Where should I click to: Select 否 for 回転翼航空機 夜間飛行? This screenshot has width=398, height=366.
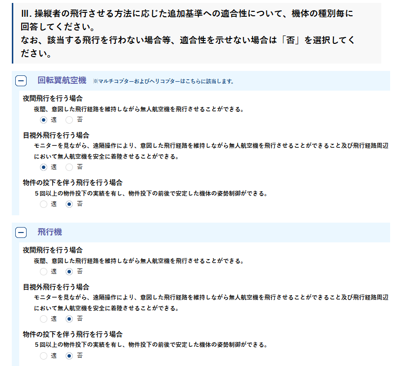point(69,120)
